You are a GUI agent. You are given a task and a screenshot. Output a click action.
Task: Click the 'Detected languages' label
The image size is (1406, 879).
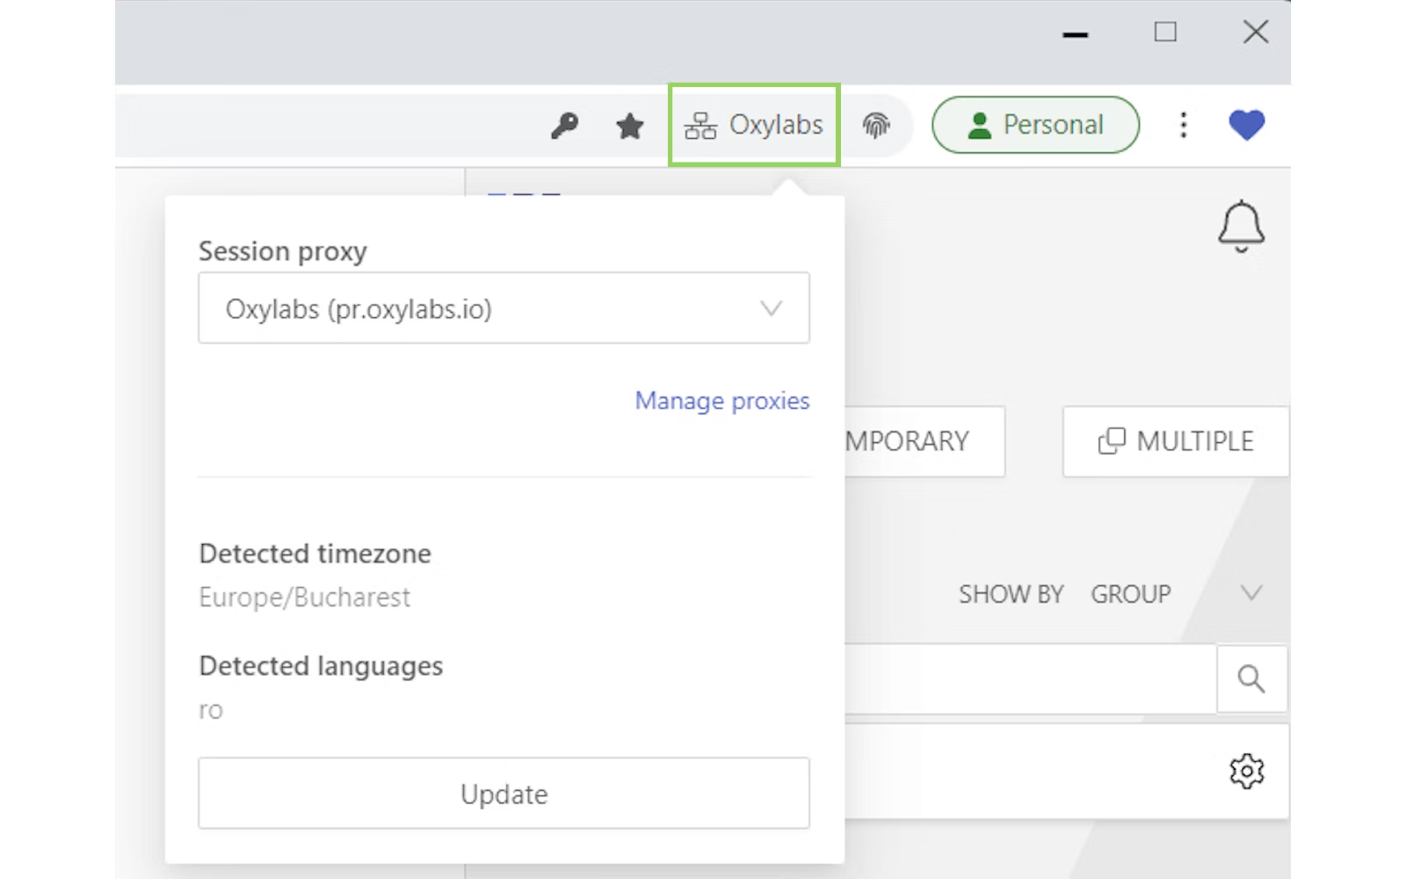(321, 666)
